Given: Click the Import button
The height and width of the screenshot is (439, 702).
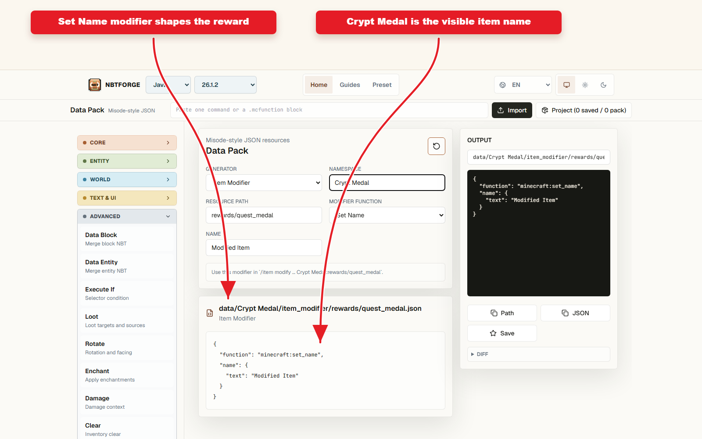Looking at the screenshot, I should tap(512, 110).
